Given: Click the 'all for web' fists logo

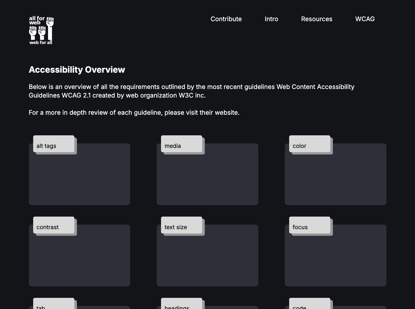Looking at the screenshot, I should tap(41, 30).
